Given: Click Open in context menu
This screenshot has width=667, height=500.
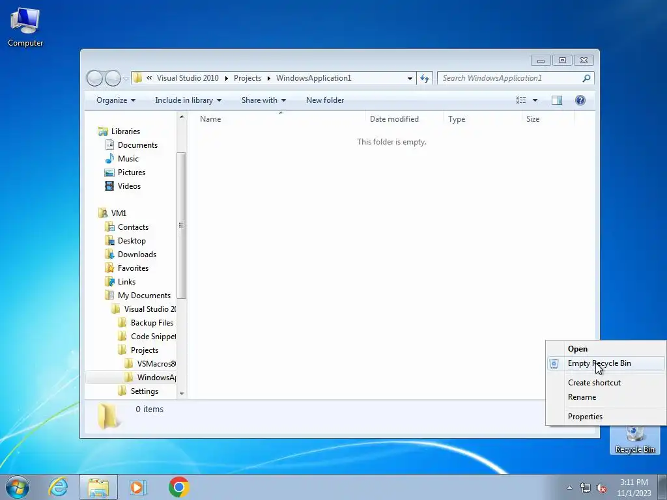Looking at the screenshot, I should pos(577,349).
